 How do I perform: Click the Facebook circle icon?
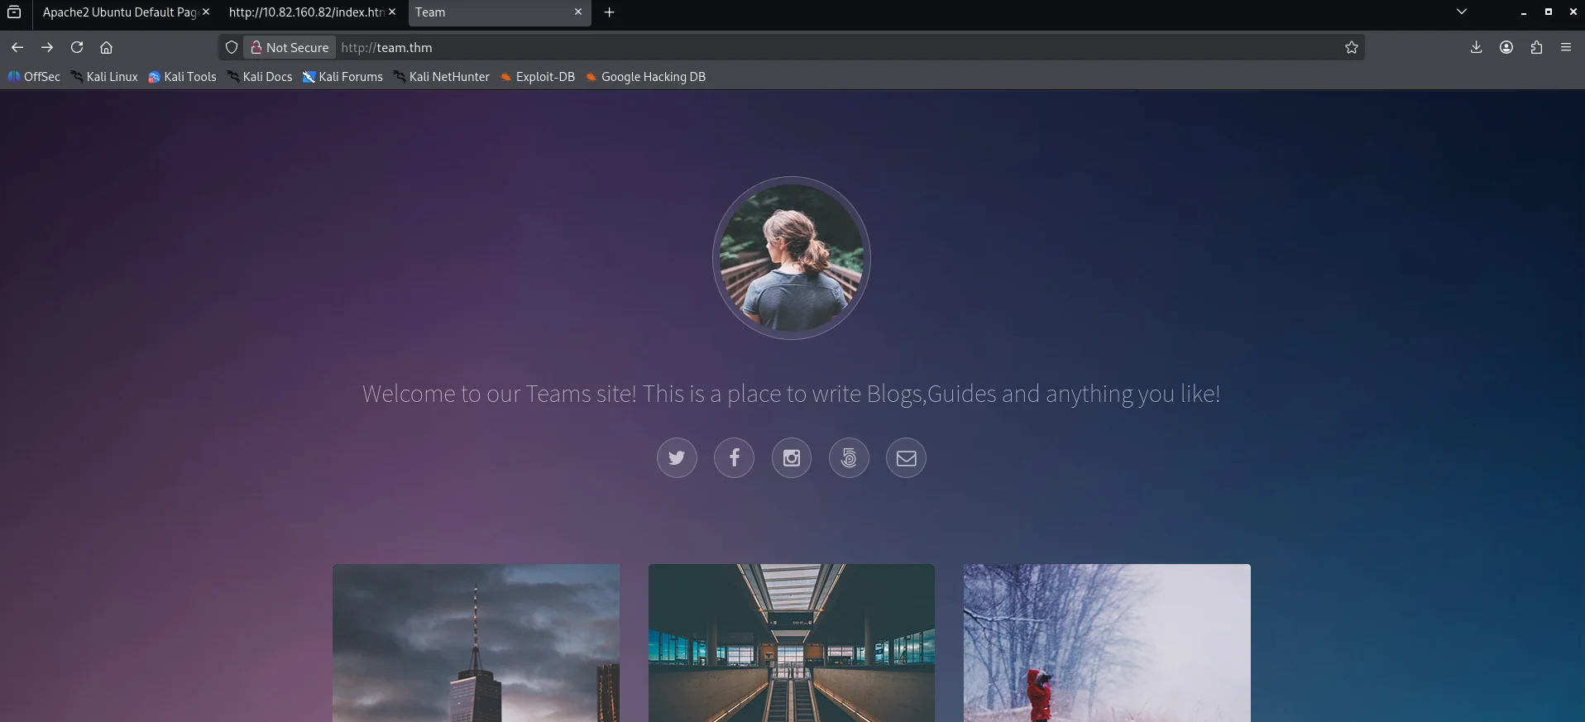click(x=734, y=458)
